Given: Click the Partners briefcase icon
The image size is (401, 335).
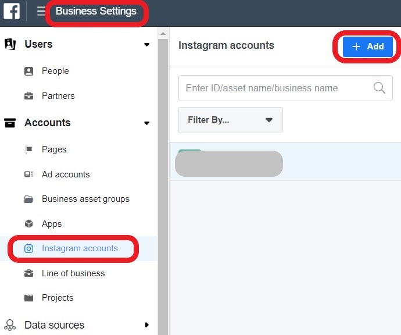Looking at the screenshot, I should coord(28,96).
